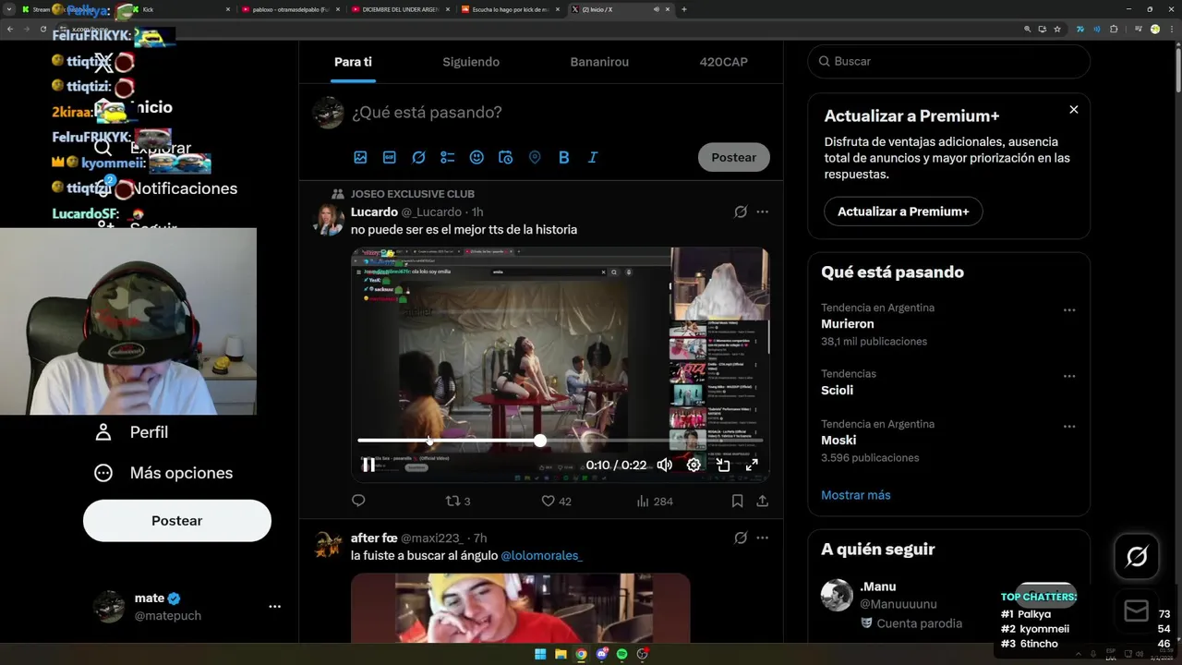The width and height of the screenshot is (1182, 665).
Task: Open the floating messages envelope button
Action: (1137, 611)
